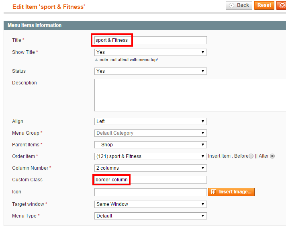Go back using the Back button
The image size is (286, 232).
tap(239, 5)
